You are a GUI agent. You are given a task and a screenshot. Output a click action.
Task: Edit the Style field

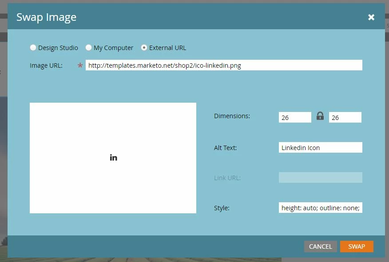pyautogui.click(x=320, y=208)
